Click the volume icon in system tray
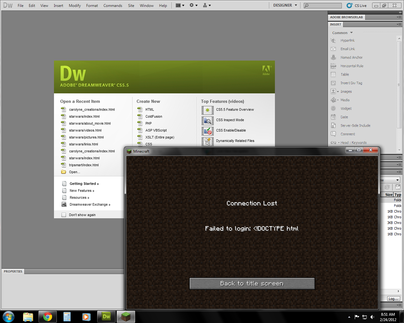The height and width of the screenshot is (323, 404). [x=372, y=317]
